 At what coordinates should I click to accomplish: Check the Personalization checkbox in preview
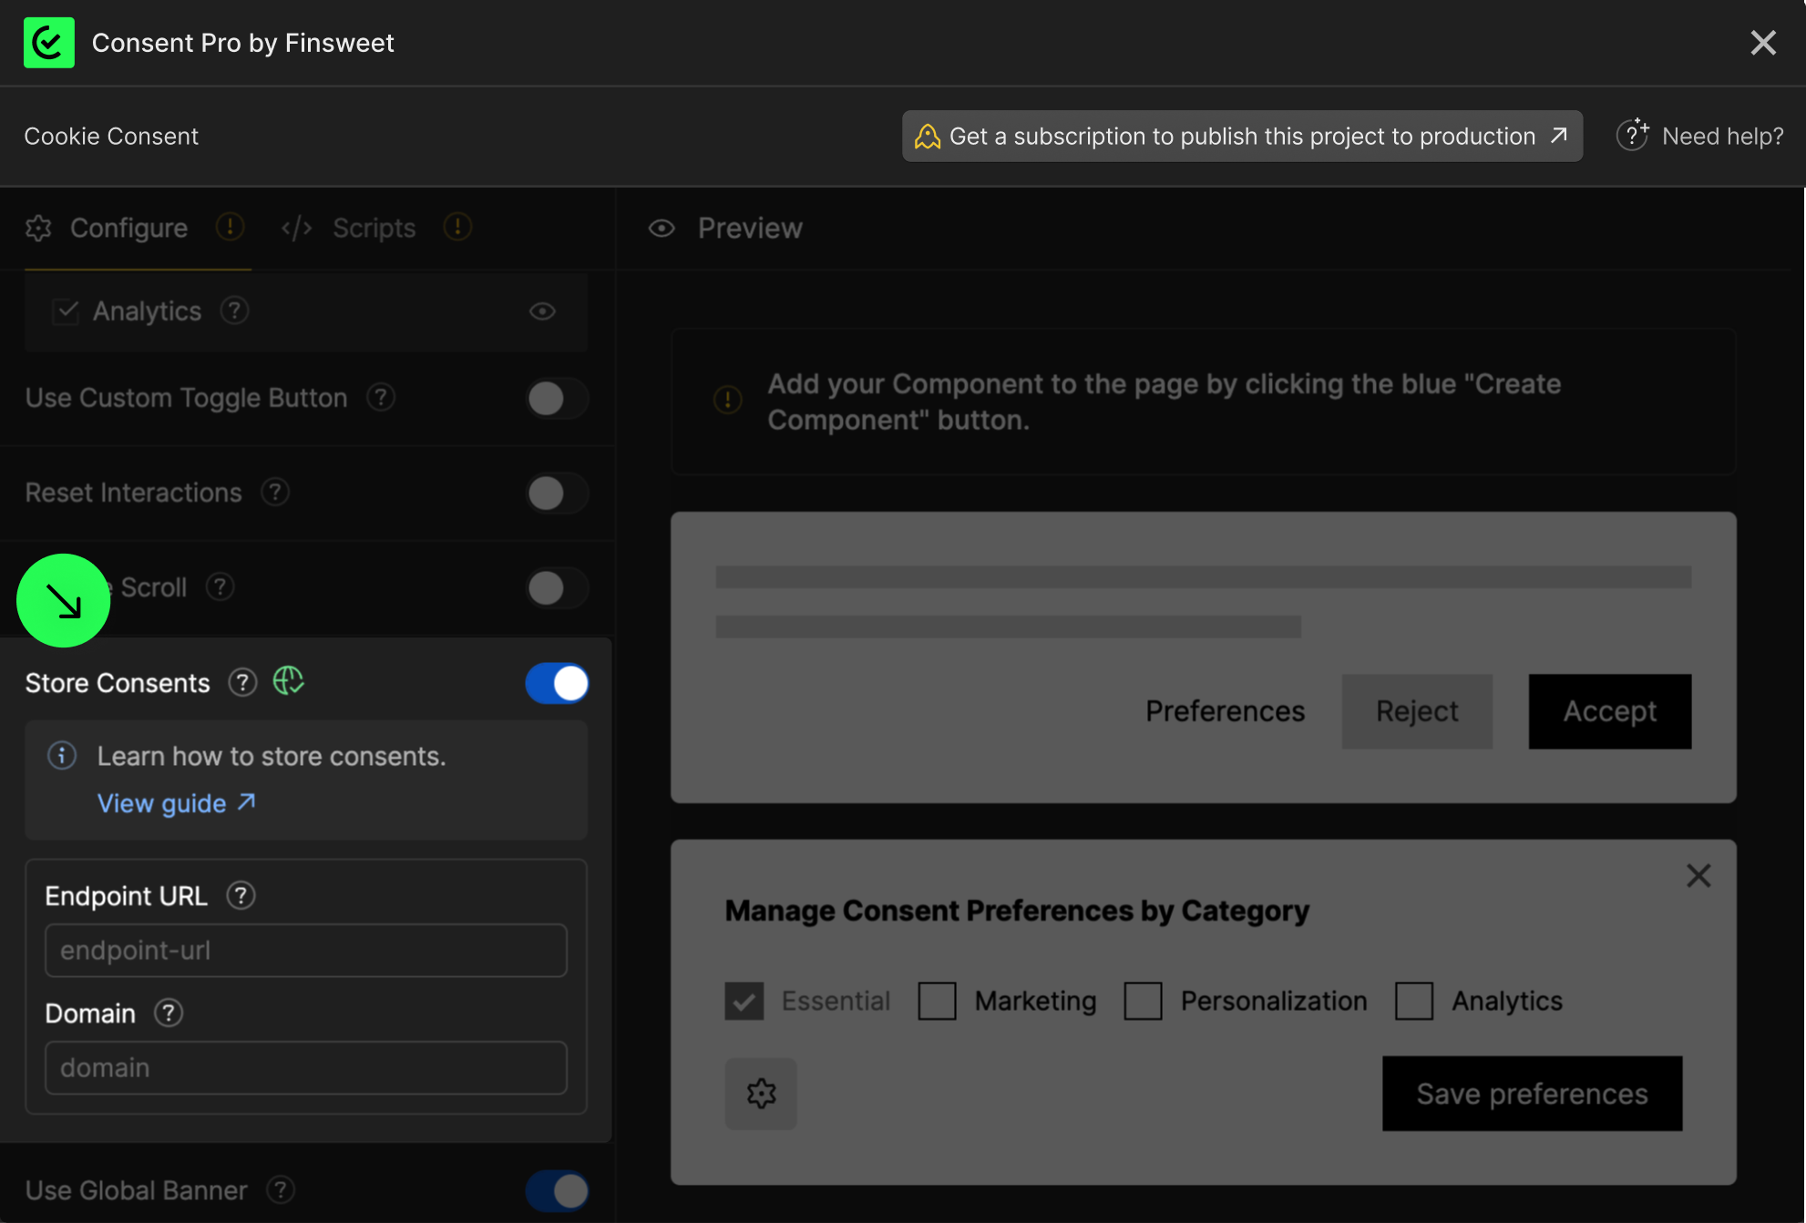(x=1143, y=1001)
